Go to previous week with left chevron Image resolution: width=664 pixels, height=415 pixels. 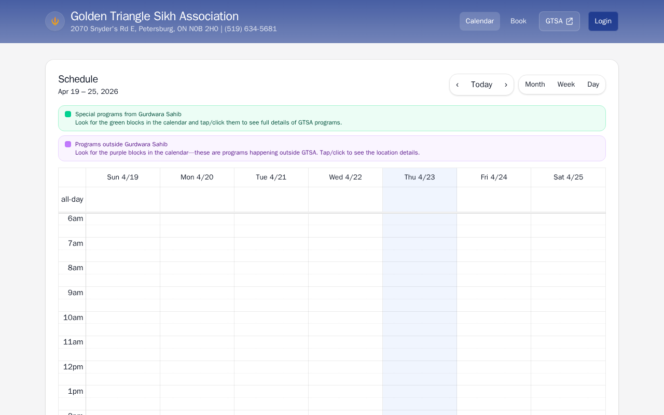pyautogui.click(x=457, y=85)
